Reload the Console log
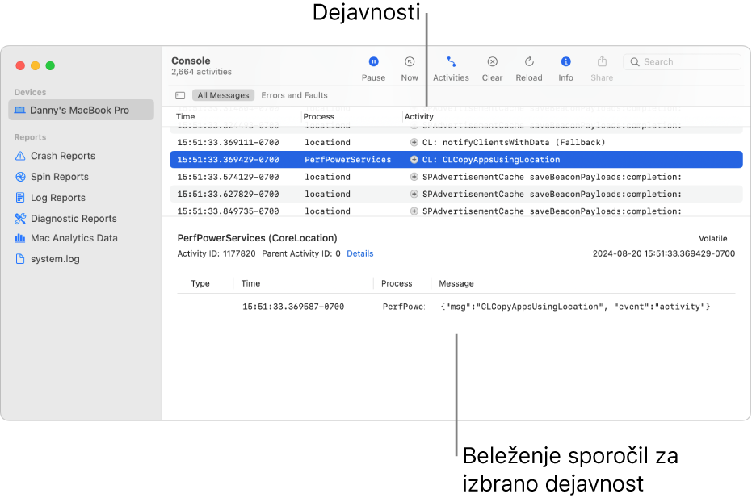 click(x=529, y=69)
